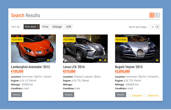The width and height of the screenshot is (171, 110).
Task: Click camera icon on Bugatti photo
Action: tap(157, 60)
